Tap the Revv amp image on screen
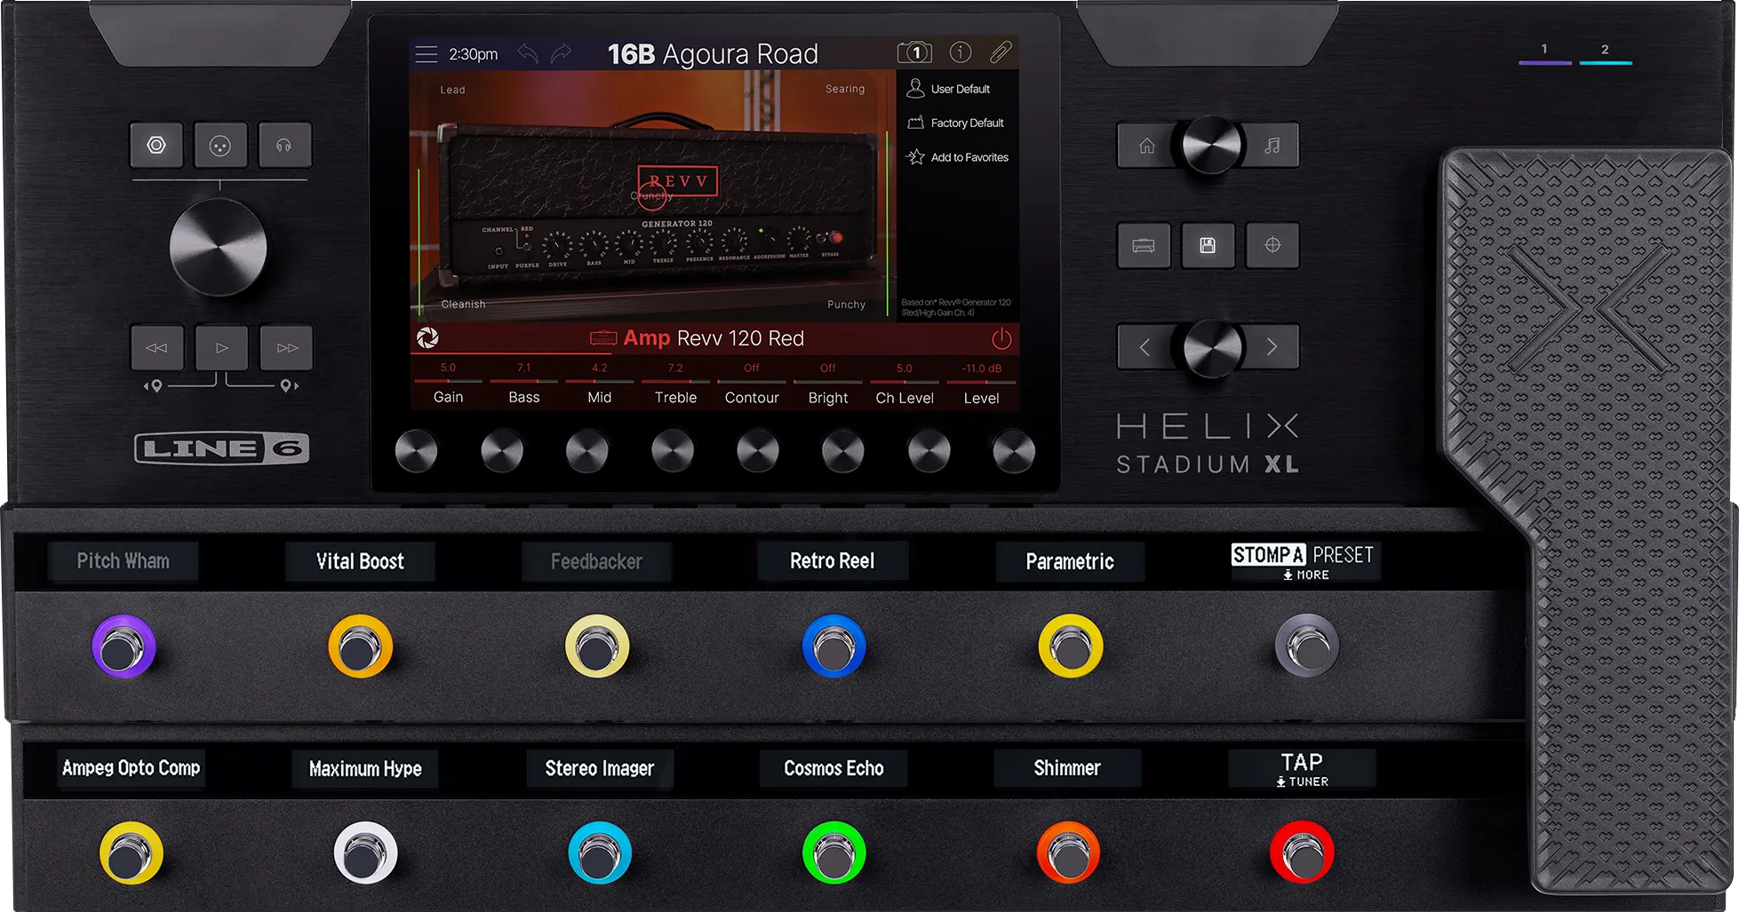Viewport: 1739px width, 912px height. point(656,202)
